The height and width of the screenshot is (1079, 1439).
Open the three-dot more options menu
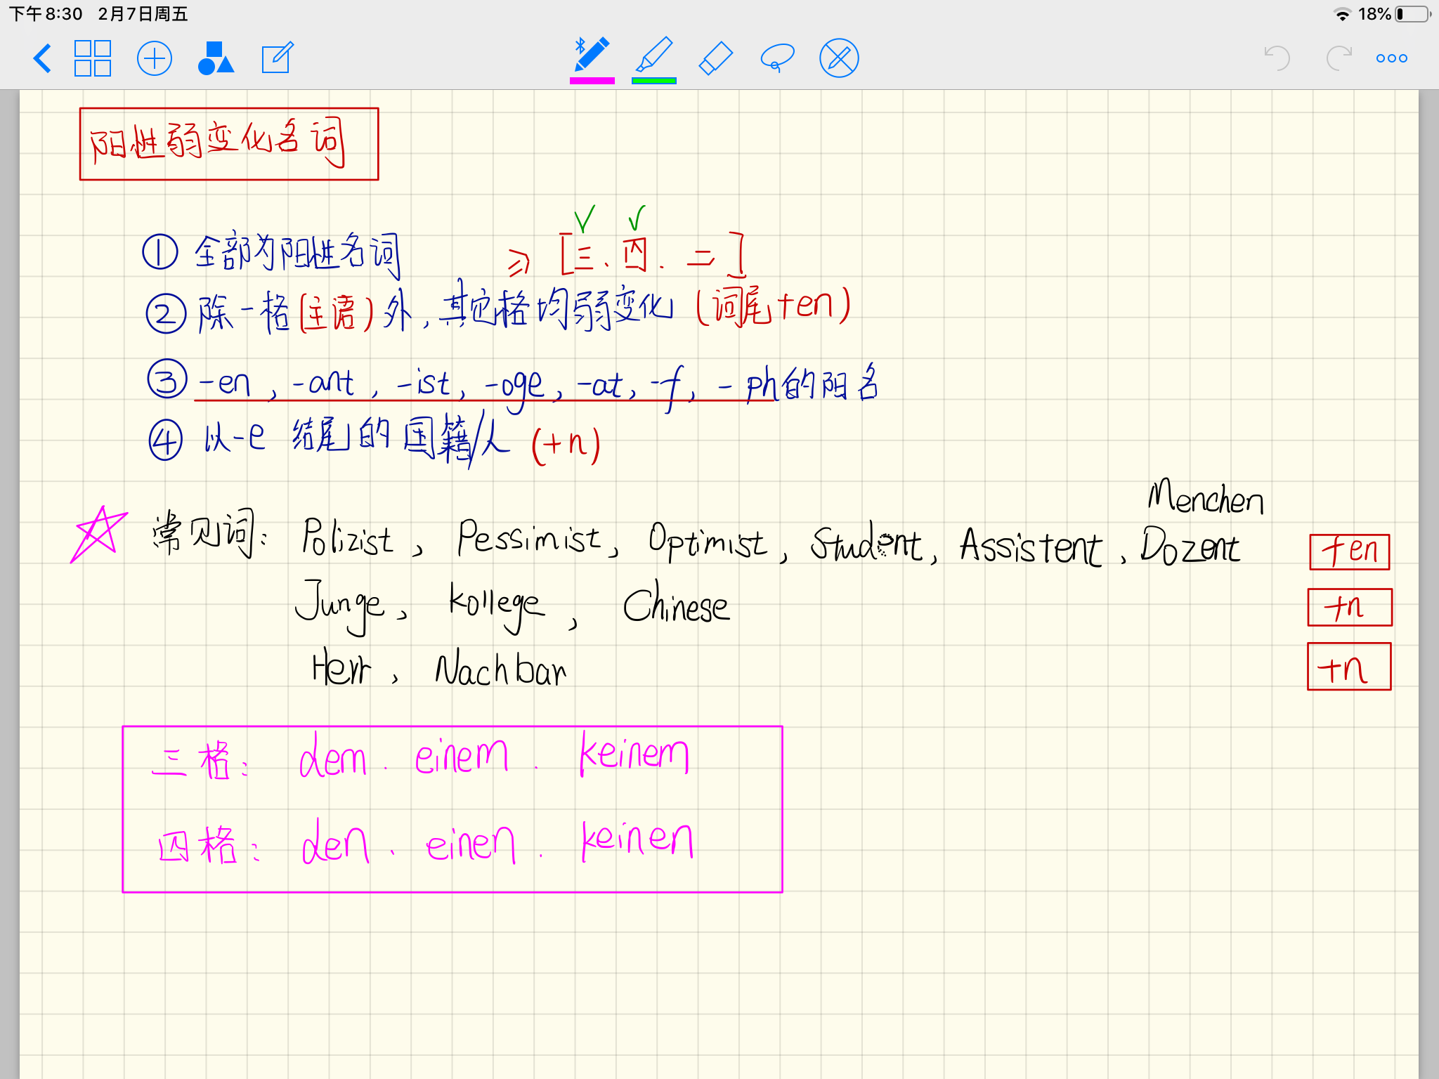[1391, 58]
